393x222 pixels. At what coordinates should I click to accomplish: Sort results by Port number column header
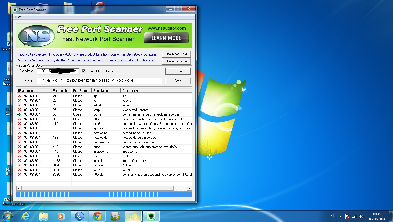pyautogui.click(x=61, y=91)
